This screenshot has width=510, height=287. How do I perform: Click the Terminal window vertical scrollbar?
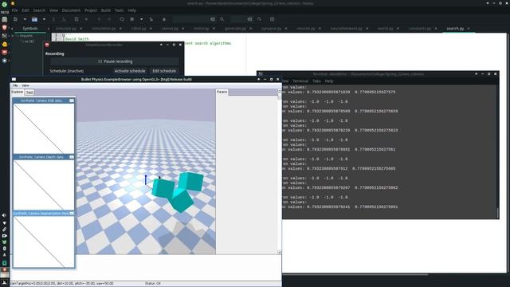point(497,213)
